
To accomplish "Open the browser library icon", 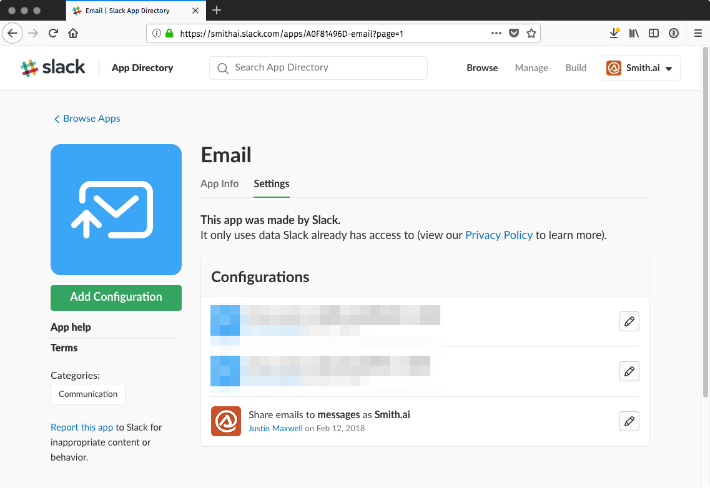I will [634, 33].
